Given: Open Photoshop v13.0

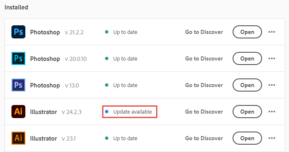Looking at the screenshot, I should click(x=247, y=85).
